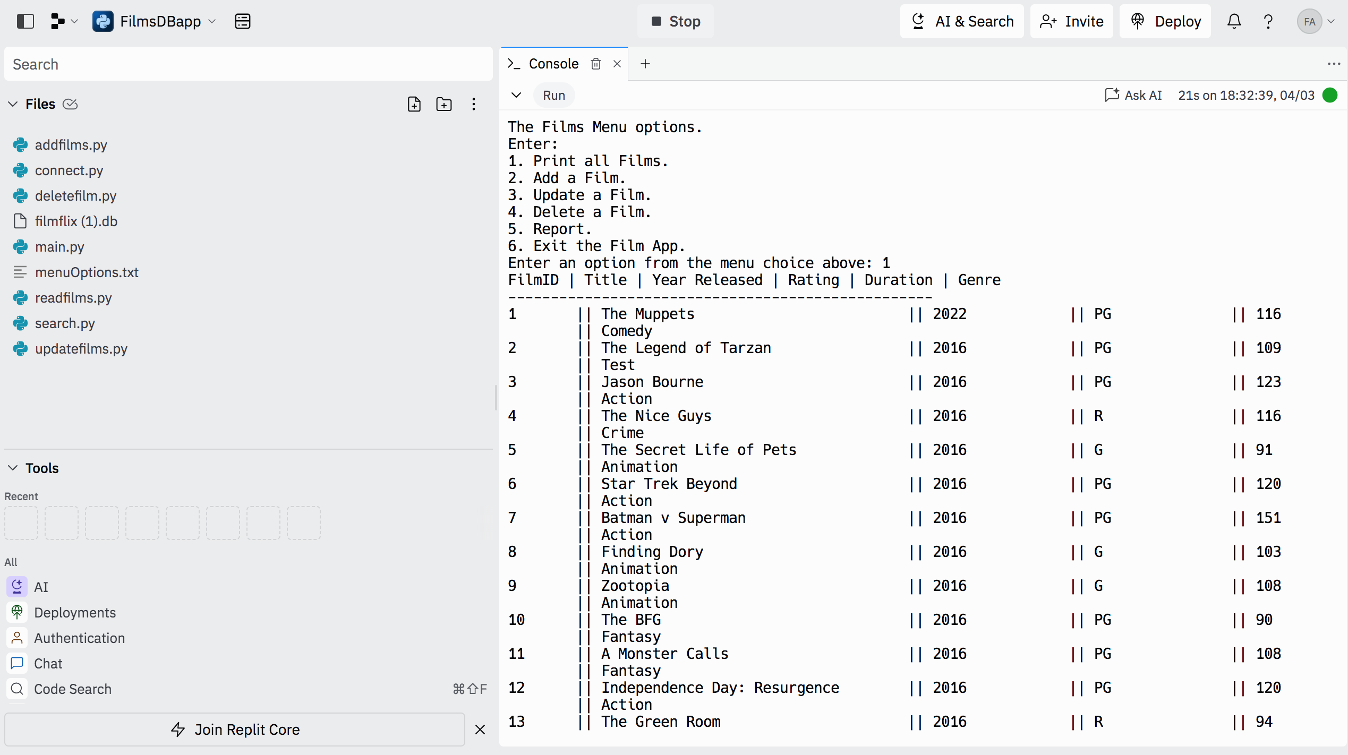
Task: Collapse the Tools section
Action: [13, 468]
